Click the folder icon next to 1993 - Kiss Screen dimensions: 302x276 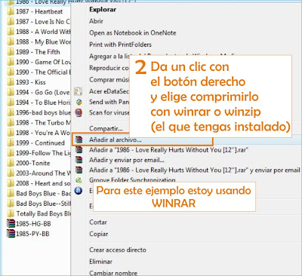(x=11, y=82)
